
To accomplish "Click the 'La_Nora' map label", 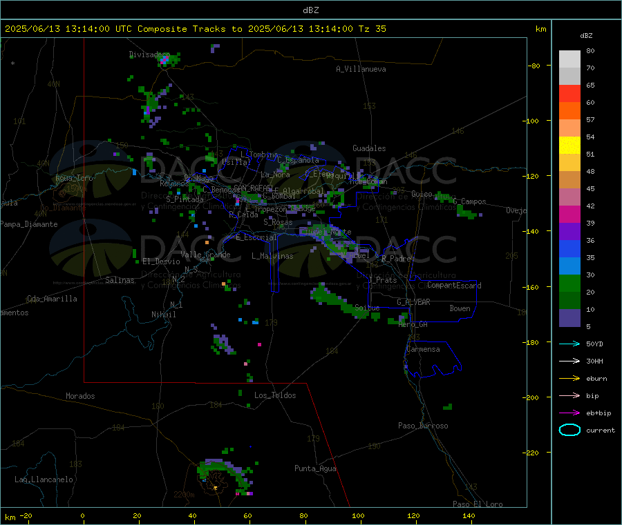I will tap(275, 175).
